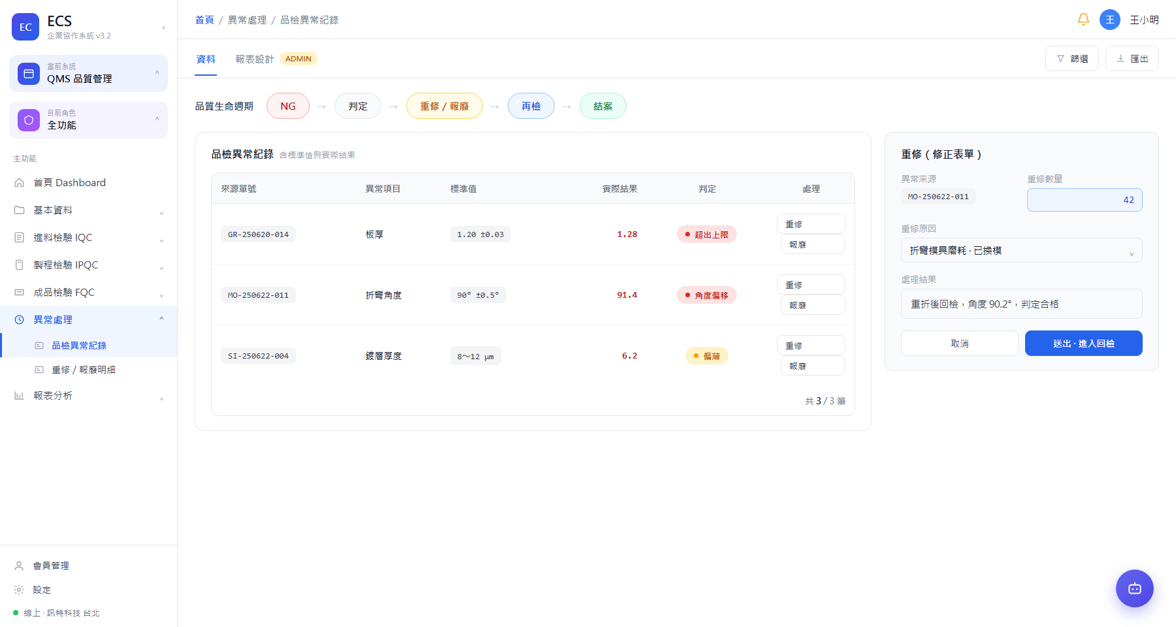Open 設定 in sidebar
Image resolution: width=1176 pixels, height=627 pixels.
[88, 590]
